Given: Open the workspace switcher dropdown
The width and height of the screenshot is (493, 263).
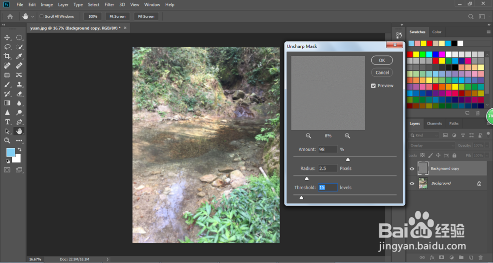Looking at the screenshot, I should tap(482, 17).
